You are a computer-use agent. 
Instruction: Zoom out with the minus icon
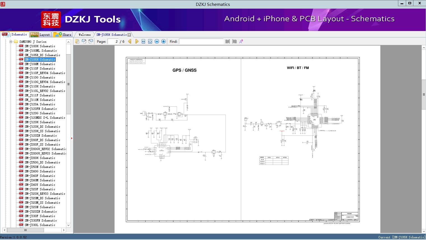pos(157,41)
